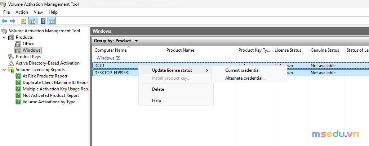Select Product Keys label in the tree
Screen dimensions: 369x146
click(x=28, y=57)
